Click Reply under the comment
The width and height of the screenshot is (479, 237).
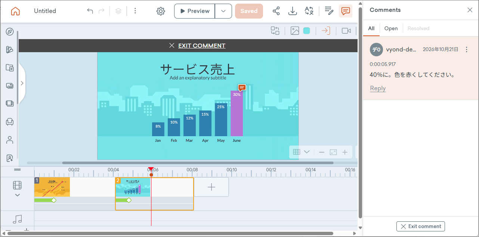pyautogui.click(x=378, y=88)
